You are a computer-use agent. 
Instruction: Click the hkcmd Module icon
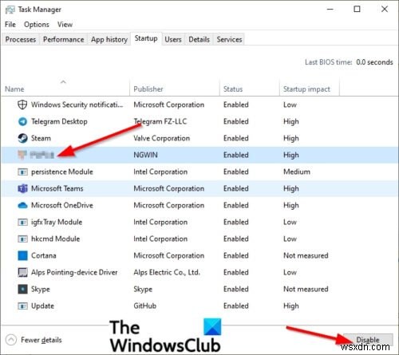(22, 239)
